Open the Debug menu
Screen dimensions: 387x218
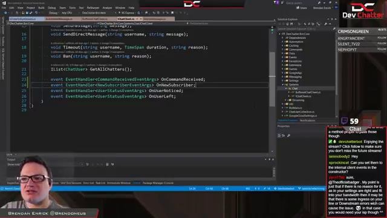point(51,8)
